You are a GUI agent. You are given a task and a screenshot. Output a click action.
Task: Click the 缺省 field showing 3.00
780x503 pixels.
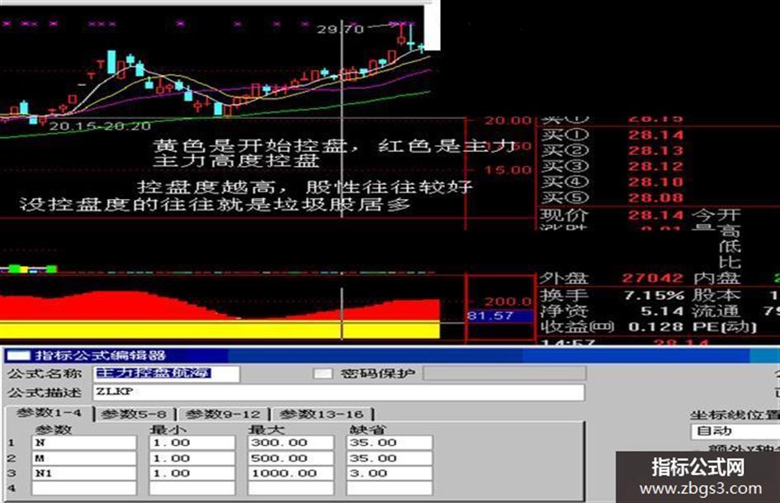pyautogui.click(x=390, y=473)
